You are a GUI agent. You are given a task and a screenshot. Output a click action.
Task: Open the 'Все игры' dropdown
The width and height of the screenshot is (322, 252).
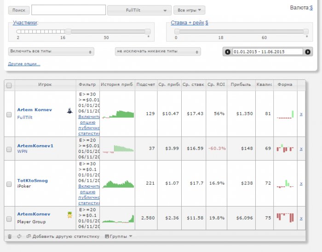point(189,10)
